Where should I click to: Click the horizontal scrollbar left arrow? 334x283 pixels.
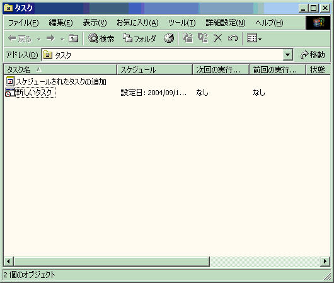tap(9, 261)
